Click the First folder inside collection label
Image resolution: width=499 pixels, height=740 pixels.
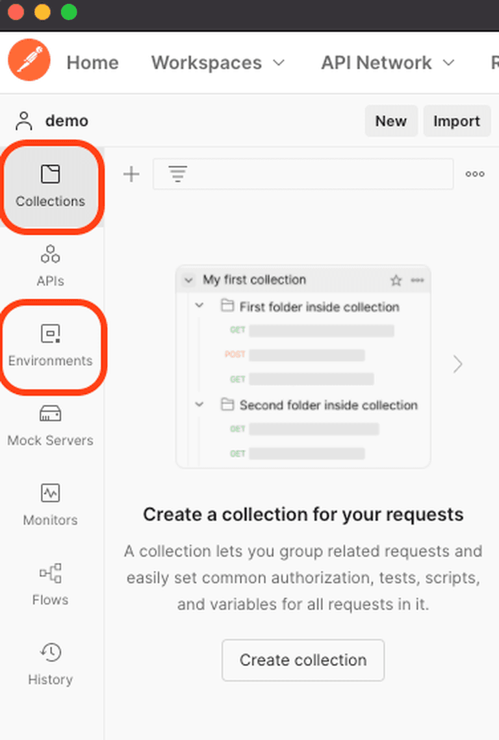[319, 307]
